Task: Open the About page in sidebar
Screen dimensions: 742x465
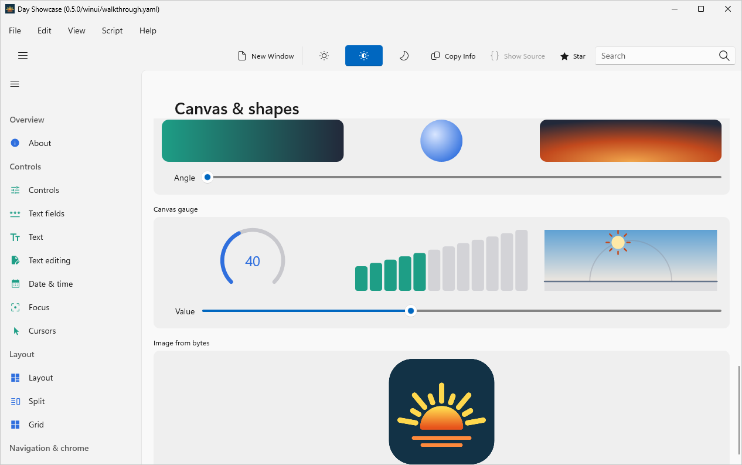Action: (70, 143)
